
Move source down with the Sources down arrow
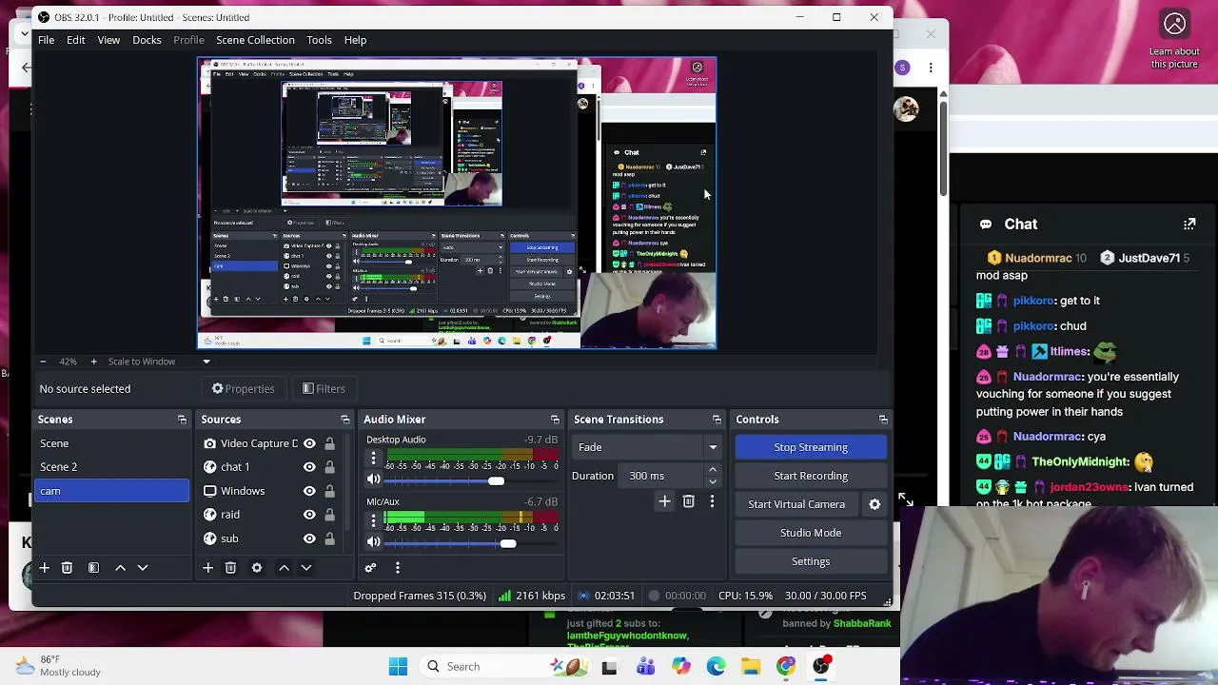(x=306, y=568)
